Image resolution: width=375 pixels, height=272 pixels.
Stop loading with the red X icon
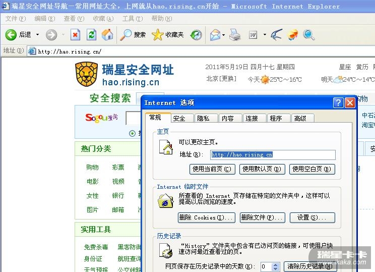[x=75, y=35]
